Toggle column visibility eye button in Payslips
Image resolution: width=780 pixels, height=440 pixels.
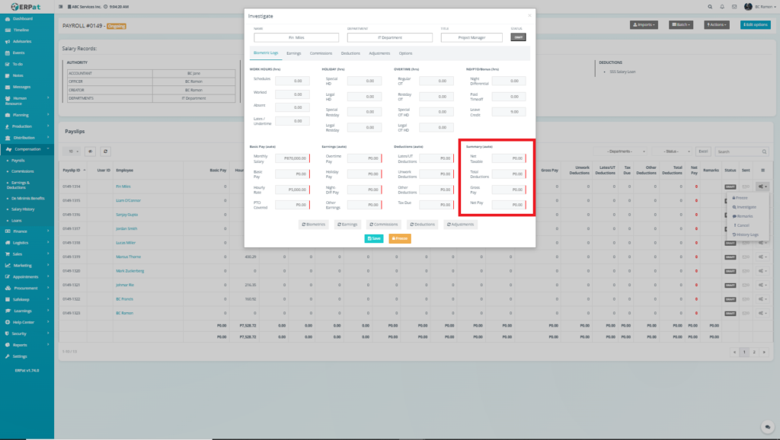click(90, 151)
